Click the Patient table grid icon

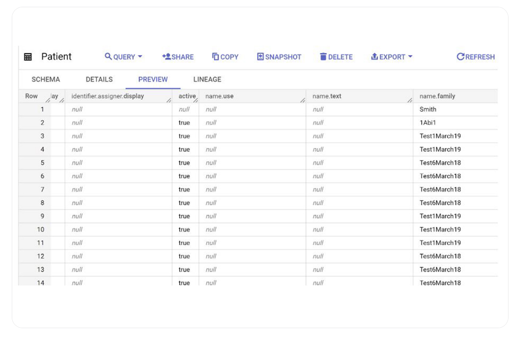coord(28,57)
